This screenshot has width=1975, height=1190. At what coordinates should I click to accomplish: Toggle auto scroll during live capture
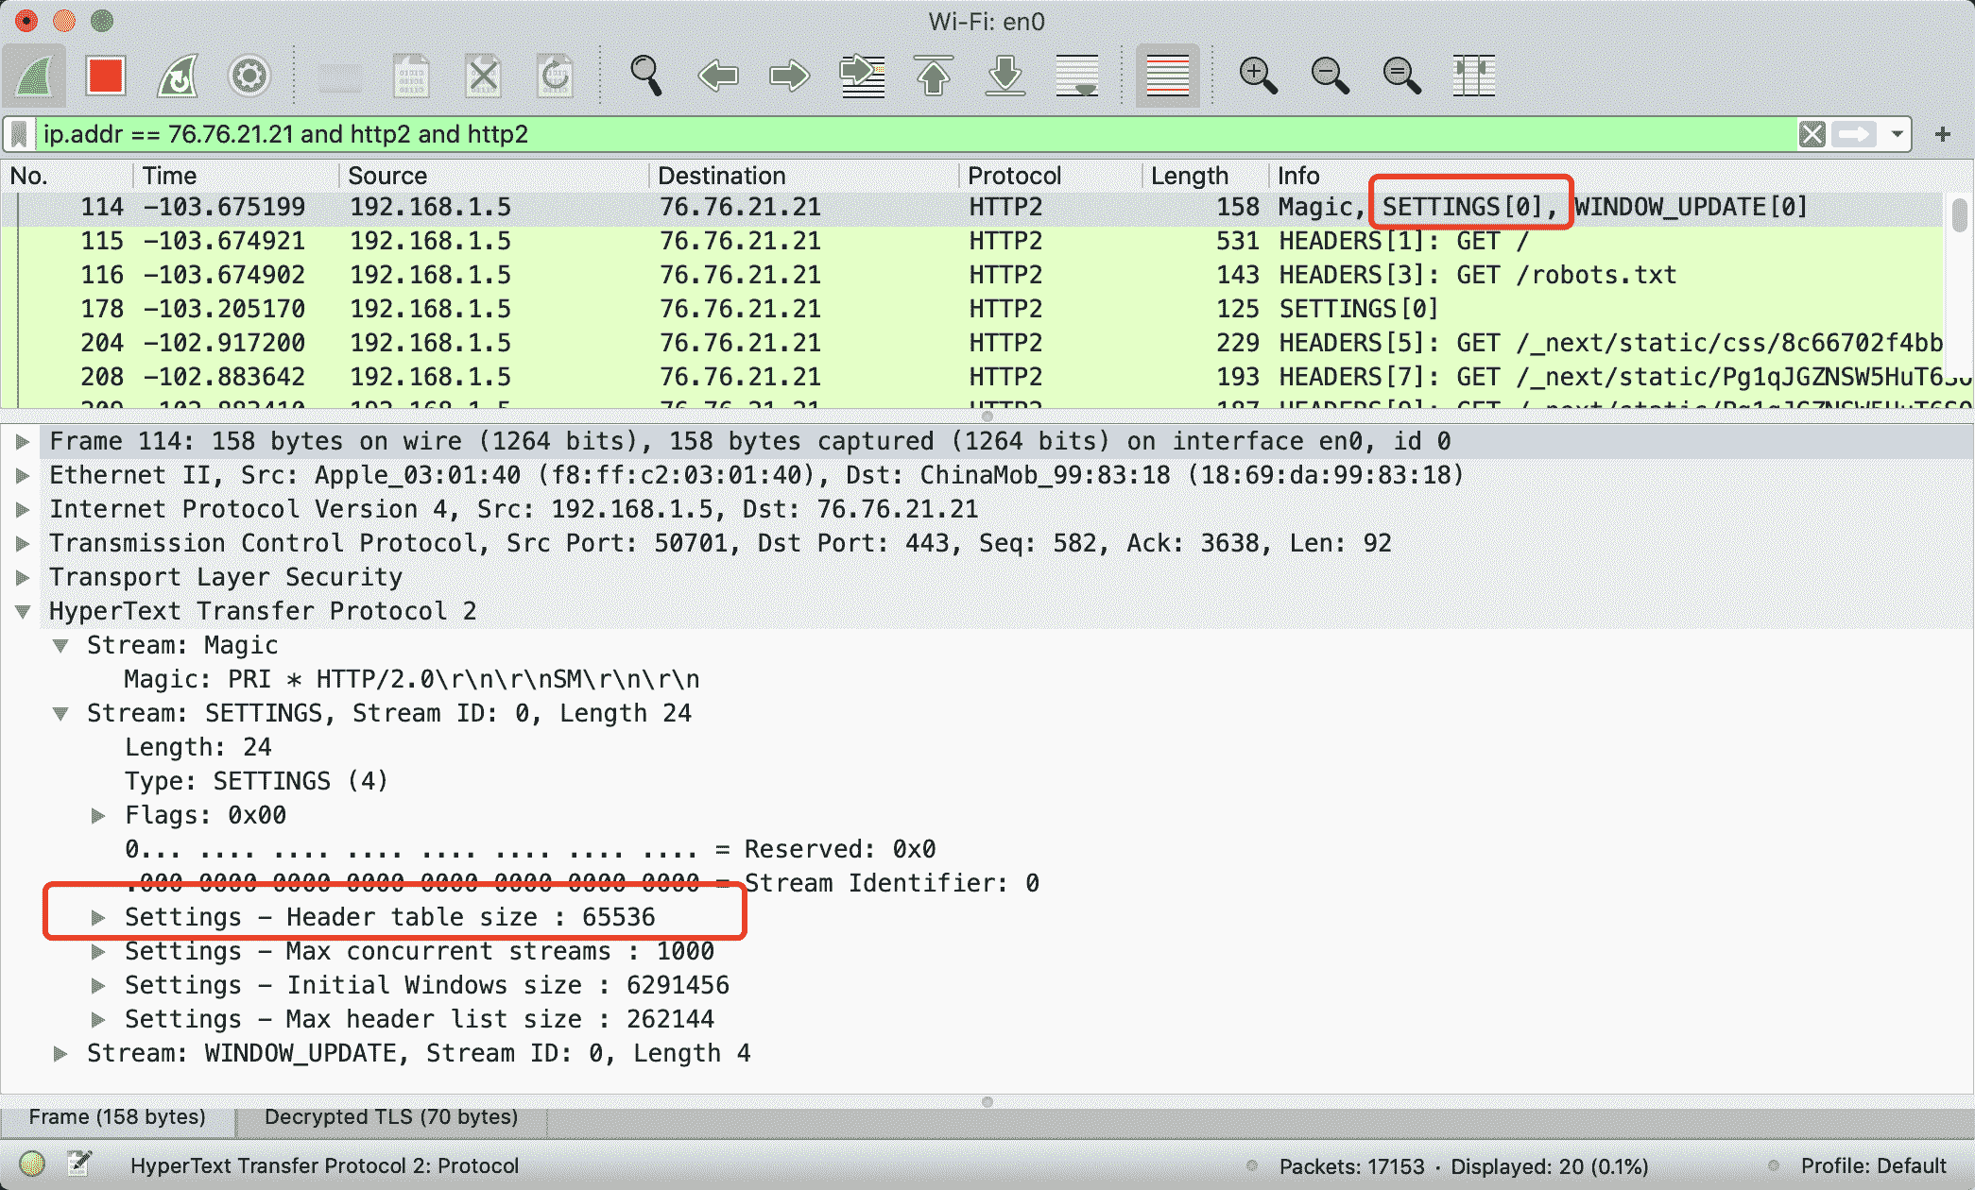[x=1076, y=76]
